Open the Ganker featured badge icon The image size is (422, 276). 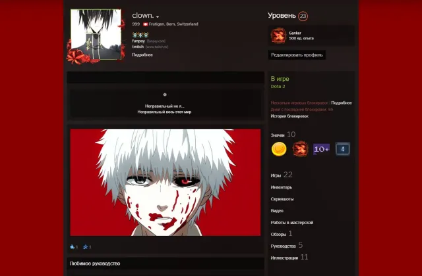click(x=278, y=35)
